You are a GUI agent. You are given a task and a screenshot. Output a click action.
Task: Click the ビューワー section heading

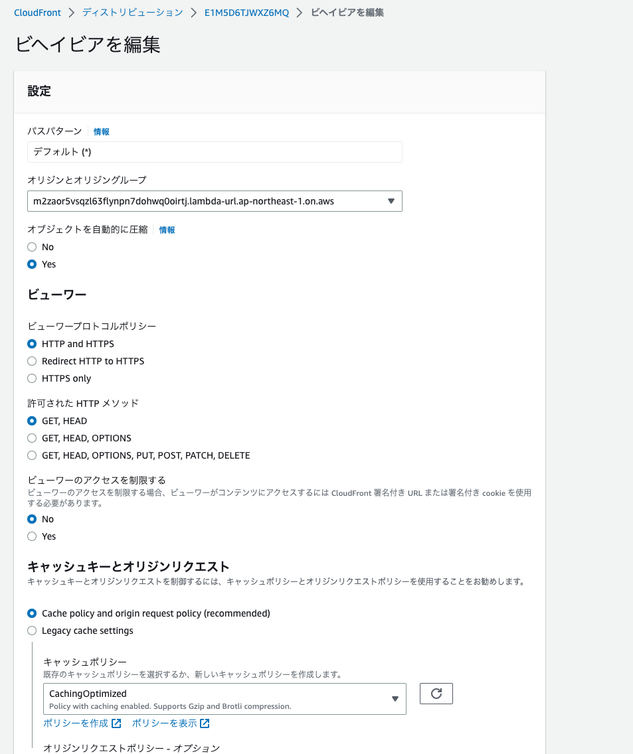click(57, 294)
